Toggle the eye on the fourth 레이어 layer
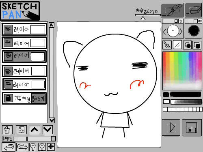 [x=8, y=71]
